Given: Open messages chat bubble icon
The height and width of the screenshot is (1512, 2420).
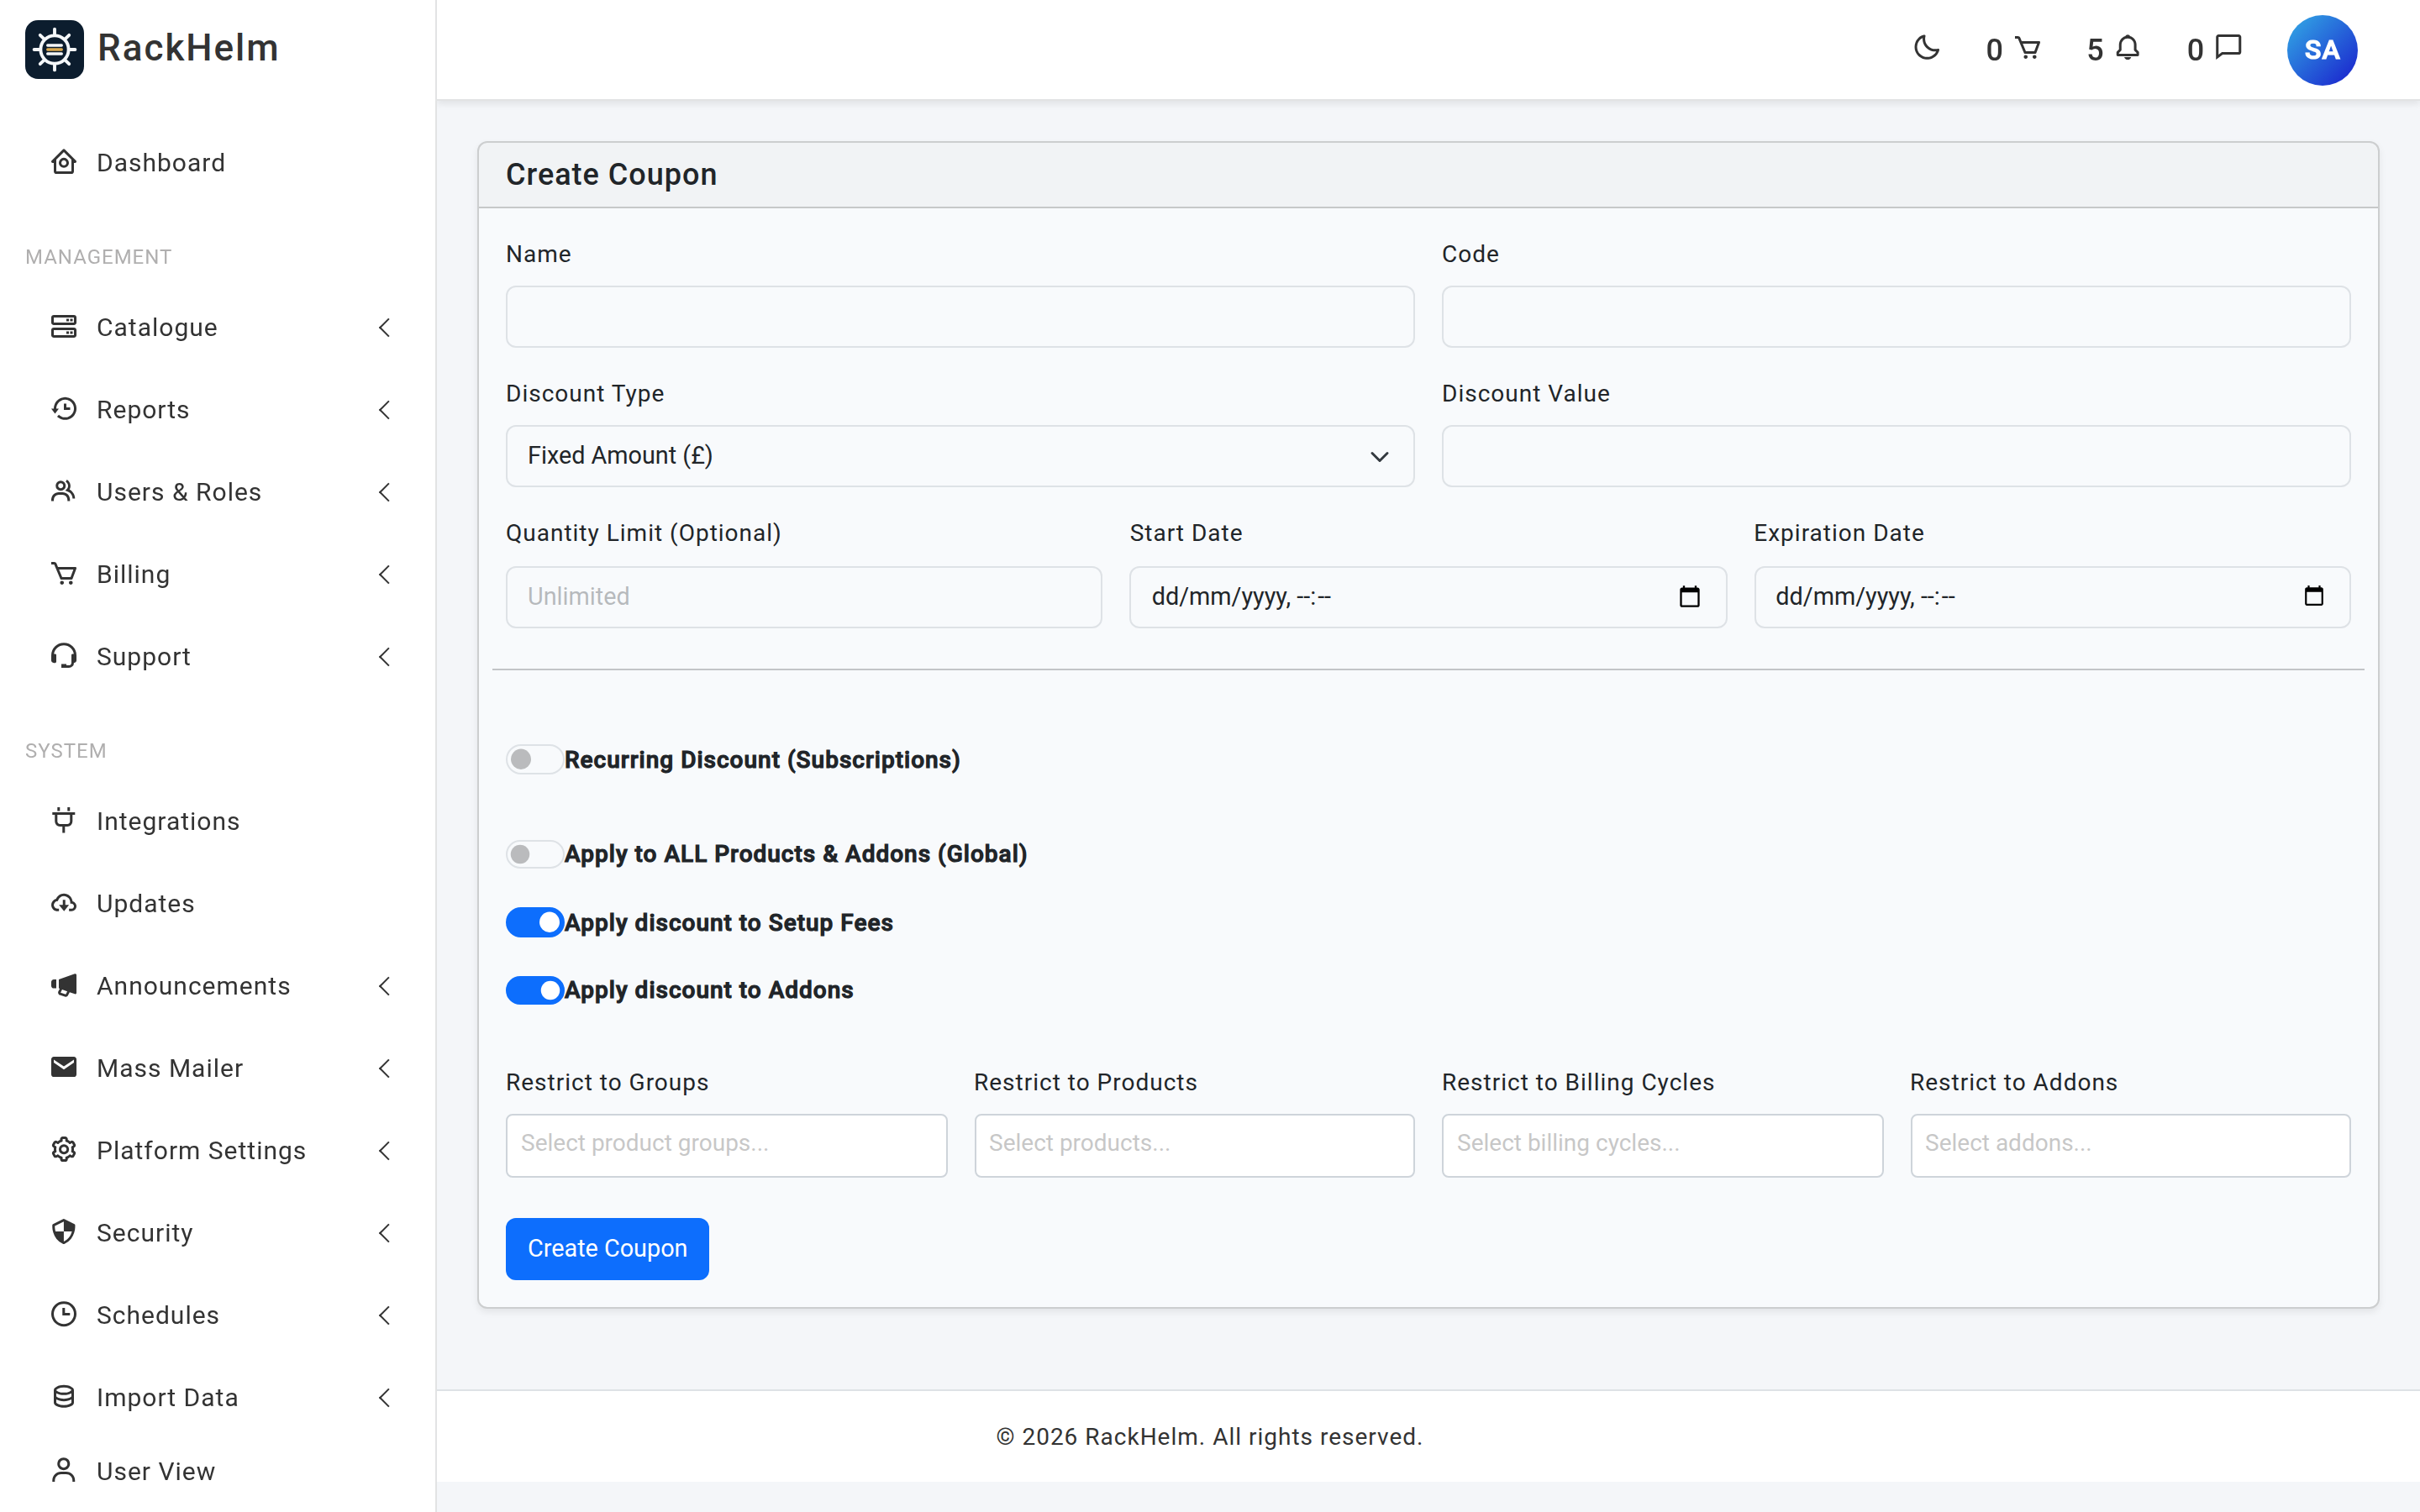Looking at the screenshot, I should coord(2229,48).
